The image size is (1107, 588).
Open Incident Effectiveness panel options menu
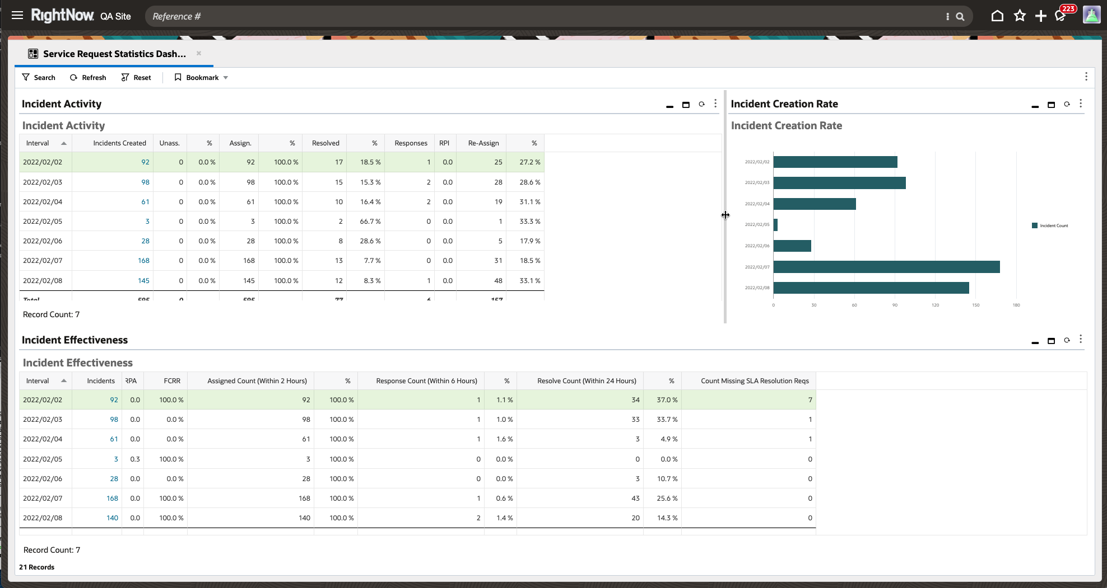tap(1081, 339)
